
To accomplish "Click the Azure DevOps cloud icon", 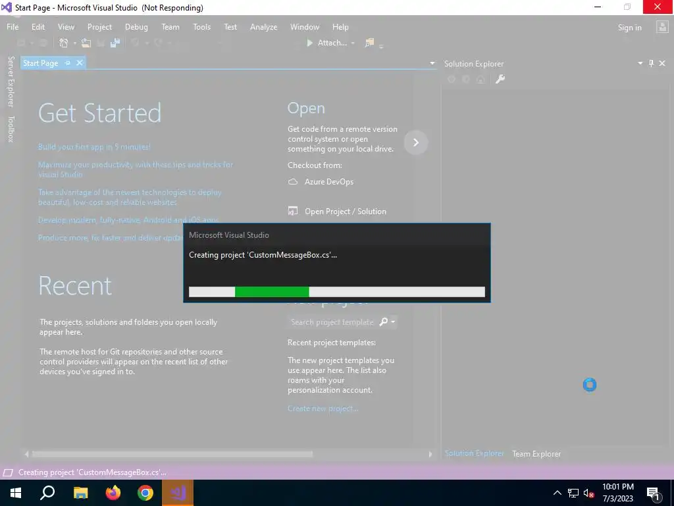I will [293, 182].
